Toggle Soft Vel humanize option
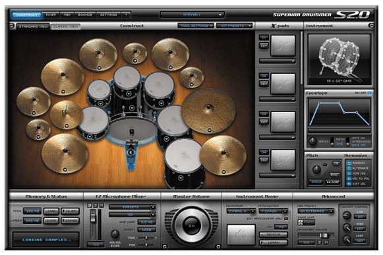The height and width of the screenshot is (255, 383). (349, 183)
